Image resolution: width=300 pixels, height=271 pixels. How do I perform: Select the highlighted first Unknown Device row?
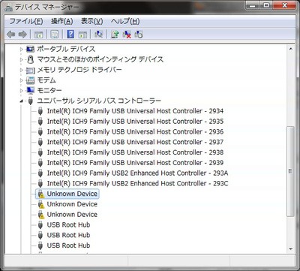tap(67, 194)
